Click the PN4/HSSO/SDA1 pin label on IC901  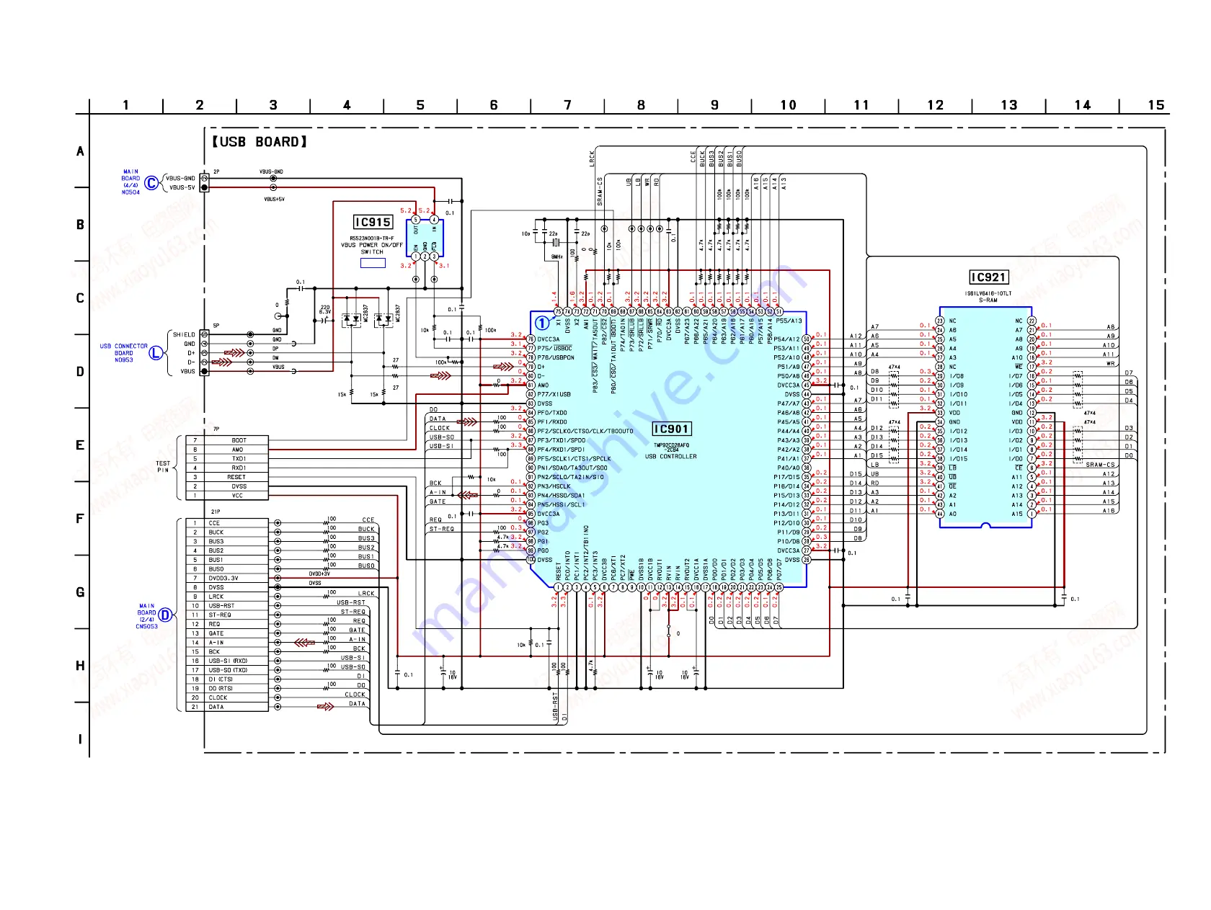pyautogui.click(x=561, y=496)
